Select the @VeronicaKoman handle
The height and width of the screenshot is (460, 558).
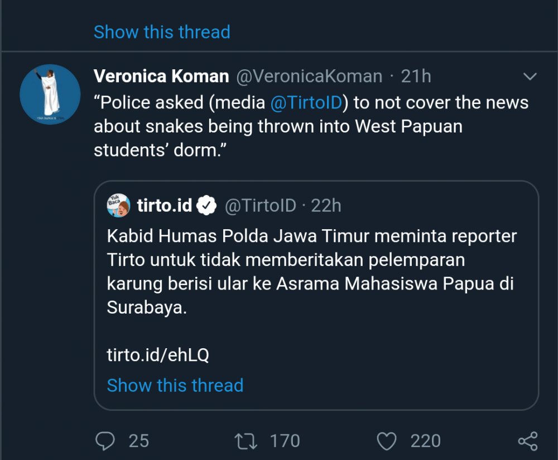[x=309, y=76]
